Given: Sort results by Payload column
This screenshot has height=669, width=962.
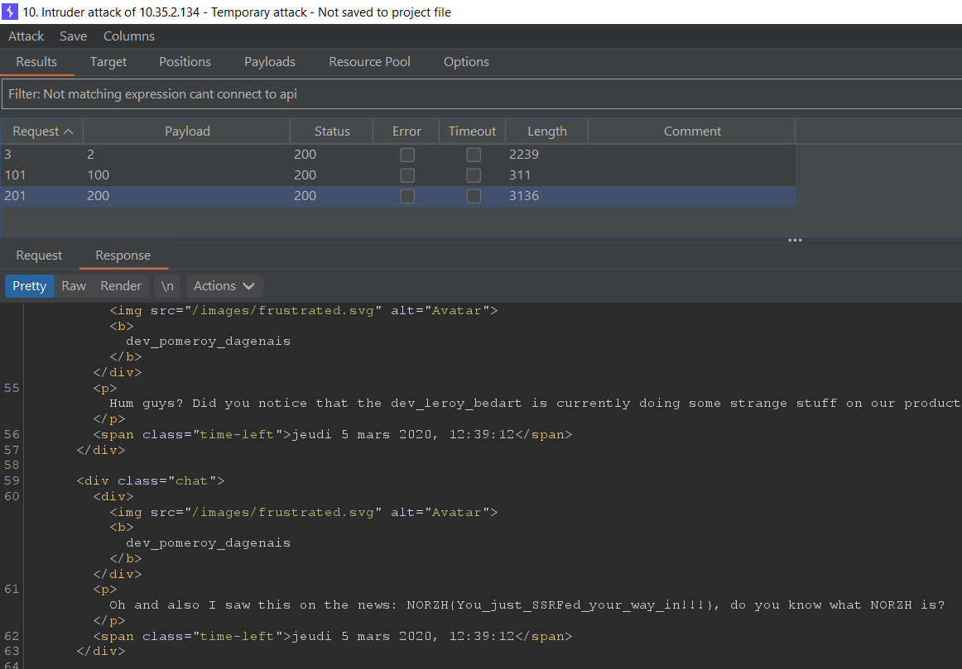Looking at the screenshot, I should click(x=187, y=131).
